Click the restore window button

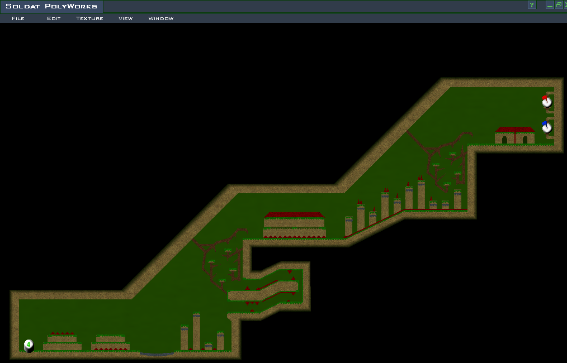point(558,5)
